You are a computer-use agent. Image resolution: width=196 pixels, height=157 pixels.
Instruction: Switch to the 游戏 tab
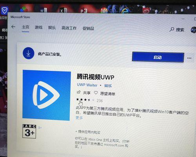[38, 27]
